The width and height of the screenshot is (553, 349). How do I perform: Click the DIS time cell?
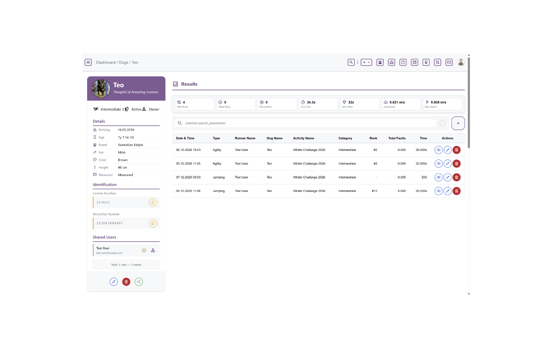tap(424, 178)
